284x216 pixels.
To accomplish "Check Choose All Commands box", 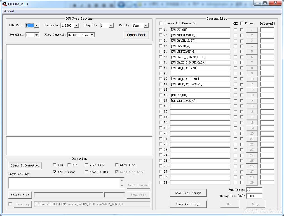I will point(161,23).
